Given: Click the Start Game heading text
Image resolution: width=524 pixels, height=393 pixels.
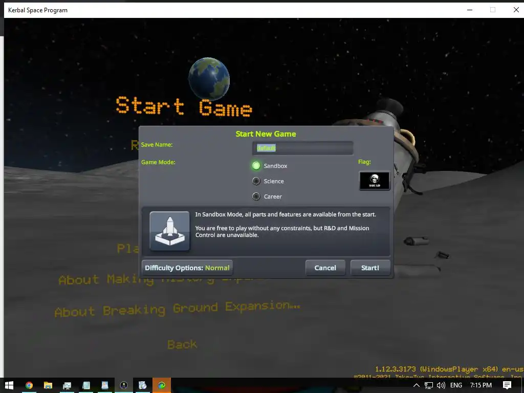Looking at the screenshot, I should click(x=184, y=106).
